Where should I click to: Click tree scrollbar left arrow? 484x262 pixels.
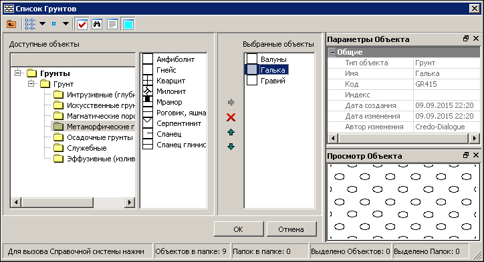pyautogui.click(x=16, y=202)
